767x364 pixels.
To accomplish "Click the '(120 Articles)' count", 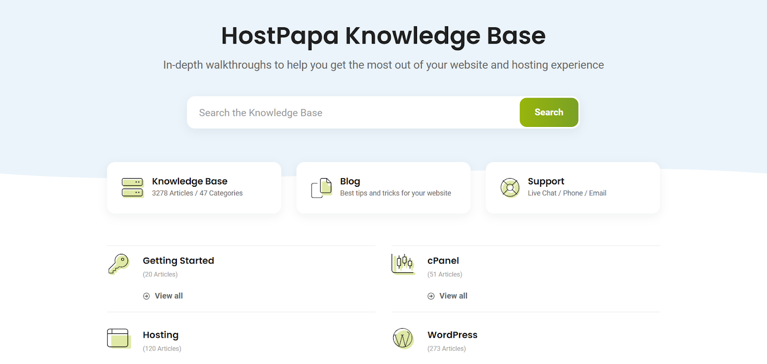I will click(162, 349).
